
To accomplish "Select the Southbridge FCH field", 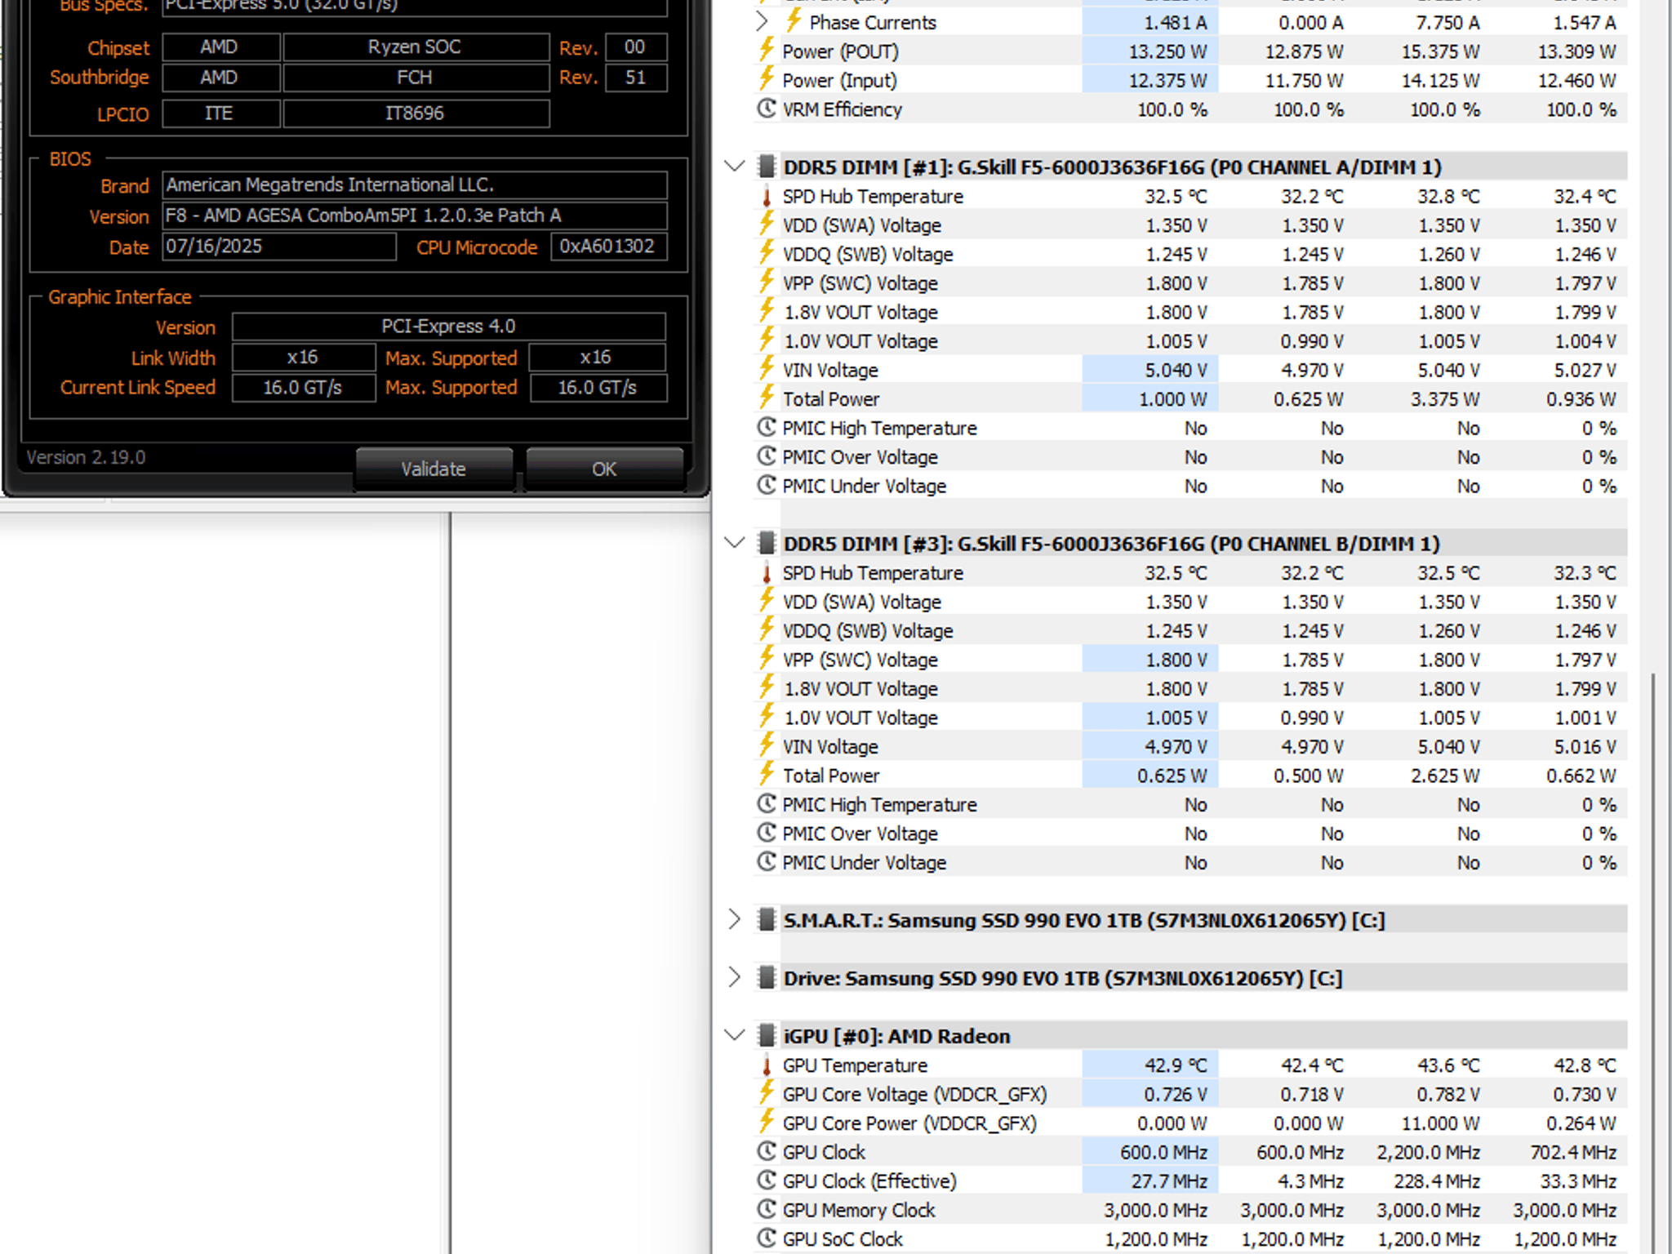I will pos(416,78).
